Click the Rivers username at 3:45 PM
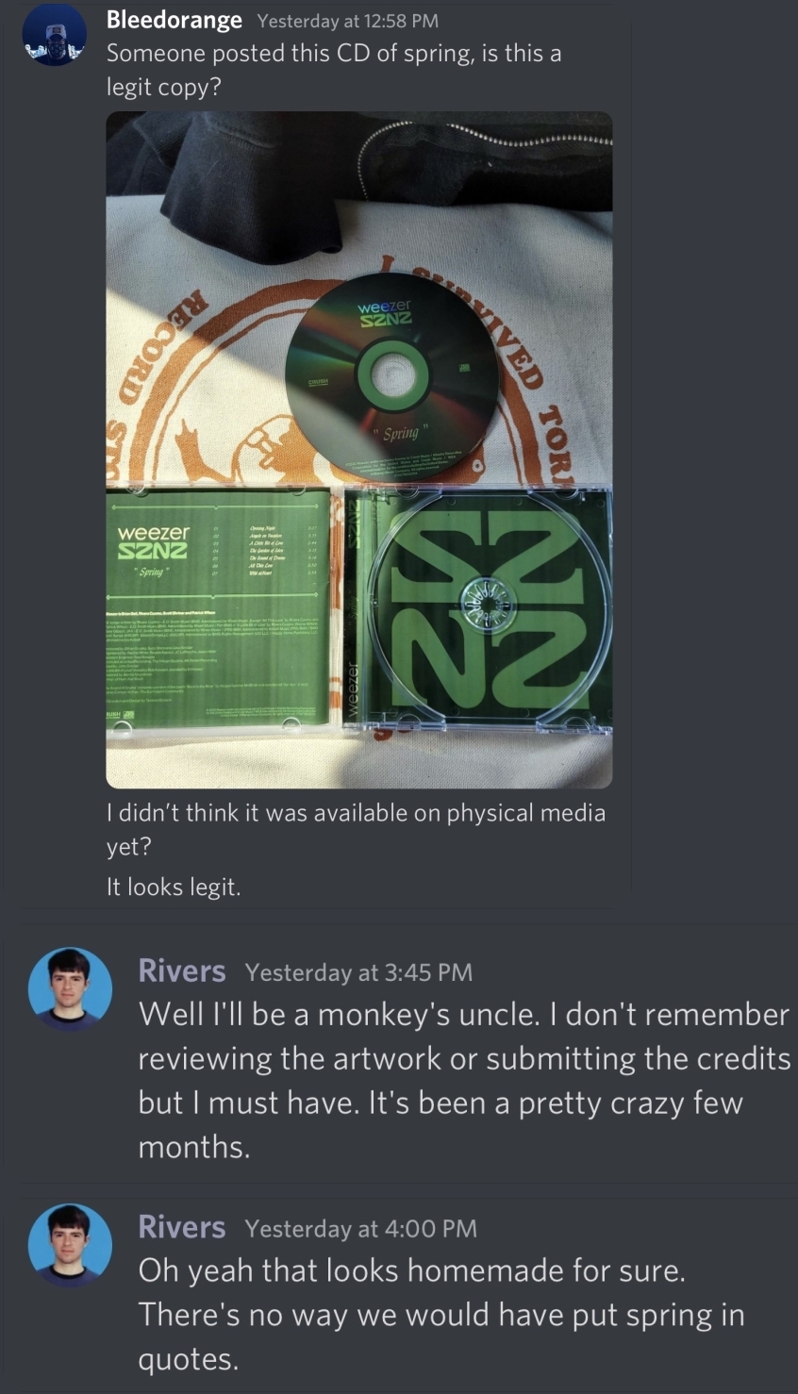The image size is (798, 1394). [182, 971]
